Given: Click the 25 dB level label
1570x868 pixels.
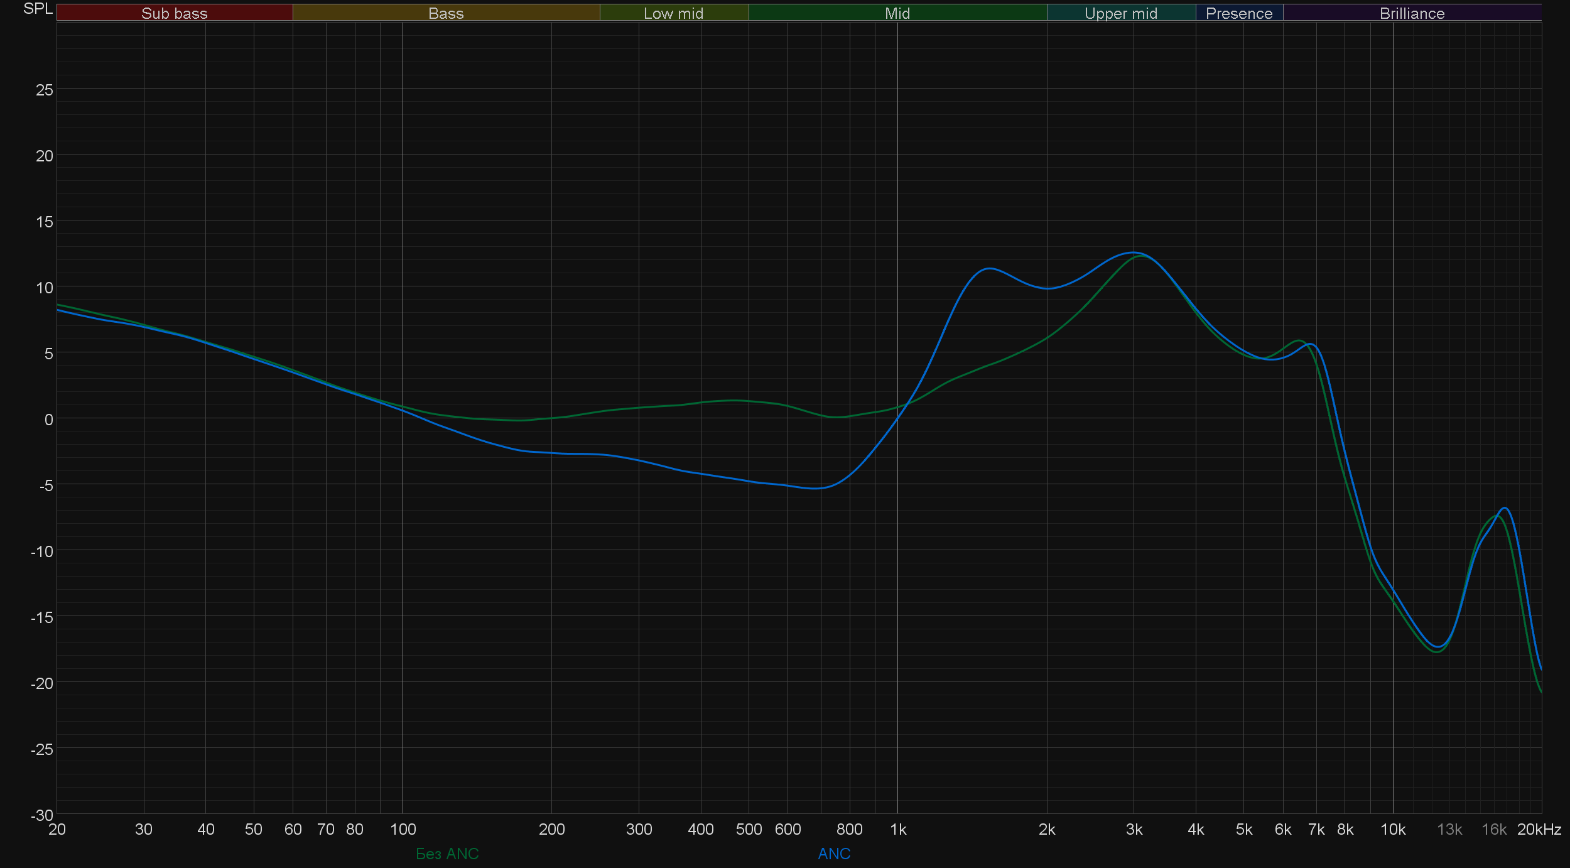Looking at the screenshot, I should tap(45, 90).
